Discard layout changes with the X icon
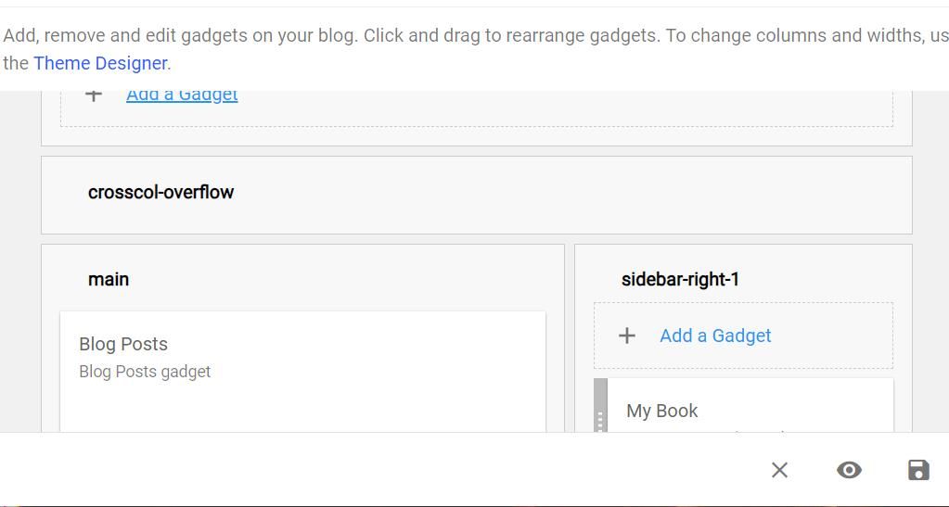Viewport: 949px width, 507px height. point(779,470)
